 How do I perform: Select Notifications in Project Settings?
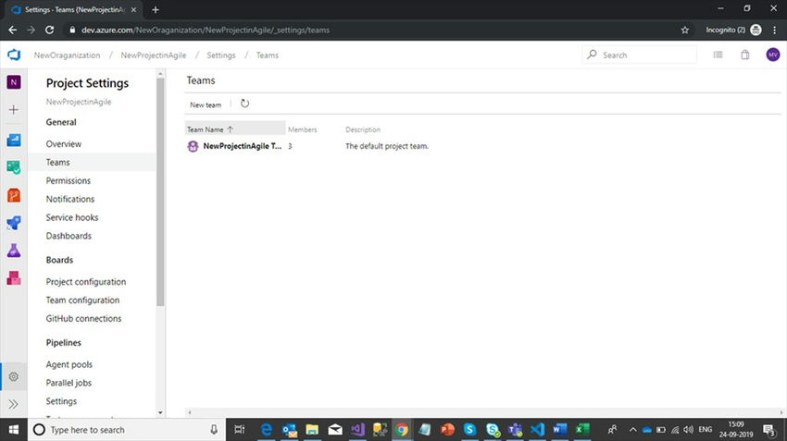pos(70,199)
